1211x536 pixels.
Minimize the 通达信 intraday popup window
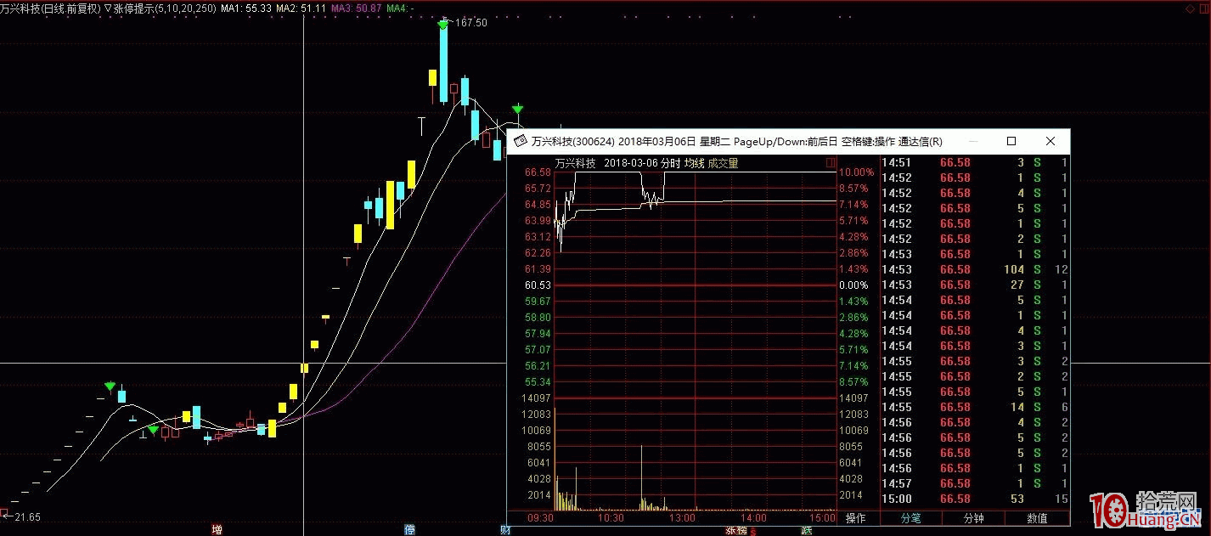point(972,141)
